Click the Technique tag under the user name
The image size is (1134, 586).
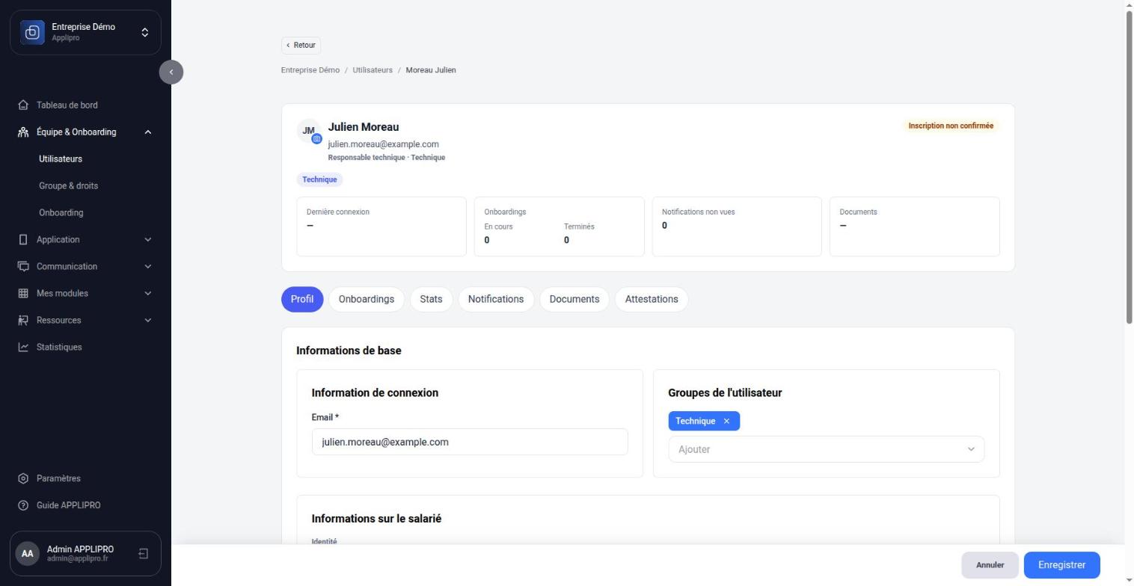point(319,180)
